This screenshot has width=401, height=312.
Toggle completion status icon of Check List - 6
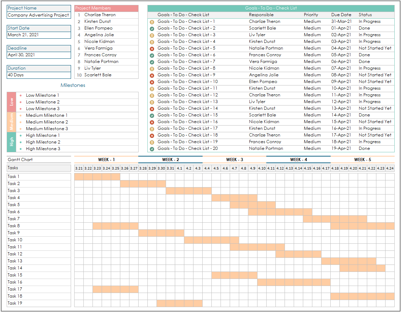tap(152, 55)
